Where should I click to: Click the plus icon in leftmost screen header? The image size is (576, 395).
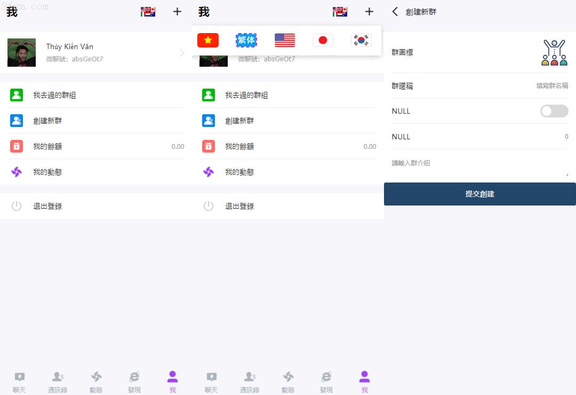pos(177,12)
